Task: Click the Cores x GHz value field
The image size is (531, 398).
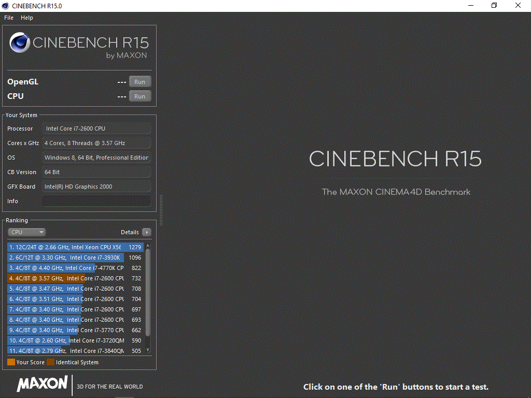Action: (x=96, y=143)
